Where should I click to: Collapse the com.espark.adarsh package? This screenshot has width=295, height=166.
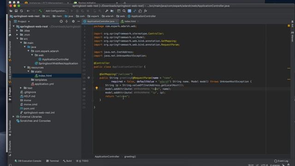pos(29,51)
